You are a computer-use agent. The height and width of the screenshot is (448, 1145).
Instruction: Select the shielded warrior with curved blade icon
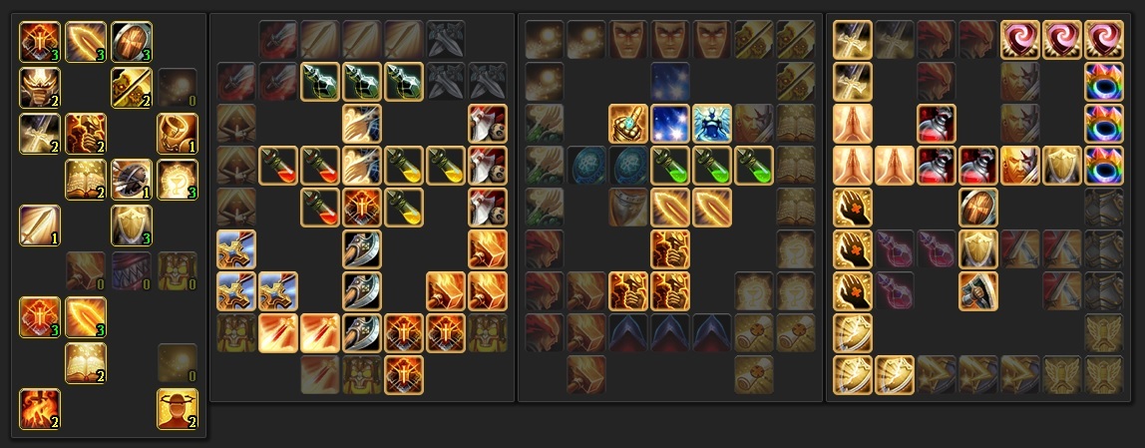click(978, 291)
